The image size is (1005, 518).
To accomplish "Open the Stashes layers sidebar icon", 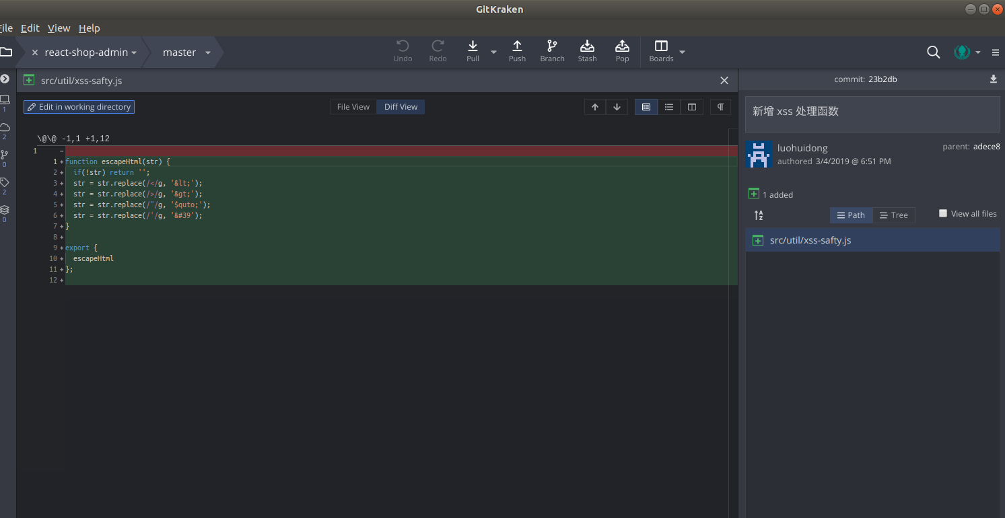I will pos(5,210).
